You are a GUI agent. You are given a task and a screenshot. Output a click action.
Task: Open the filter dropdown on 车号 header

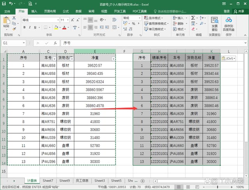54,59
